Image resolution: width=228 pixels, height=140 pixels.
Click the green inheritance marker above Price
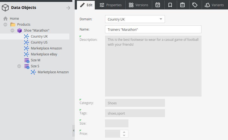point(80,131)
